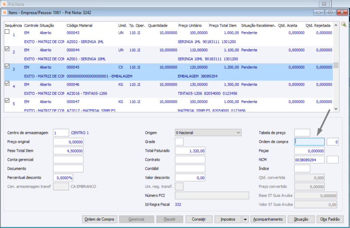Viewport: 350px width, 228px height.
Task: Click the Situação Recebimen. column header
Action: click(x=259, y=25)
